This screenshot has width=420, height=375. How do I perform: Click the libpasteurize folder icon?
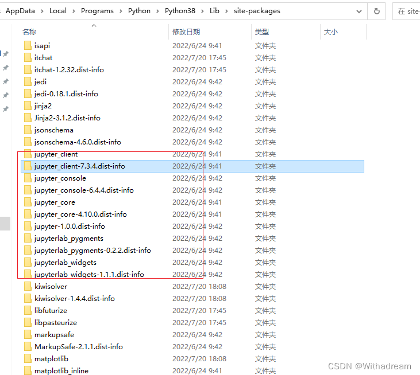28,322
